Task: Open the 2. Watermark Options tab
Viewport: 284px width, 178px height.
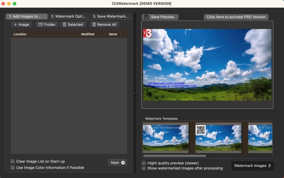Action: point(68,16)
